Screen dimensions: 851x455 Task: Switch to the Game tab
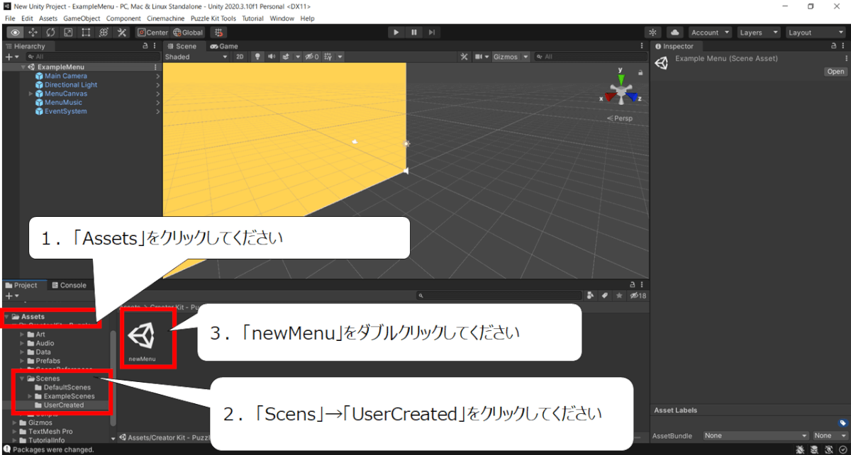click(x=223, y=46)
